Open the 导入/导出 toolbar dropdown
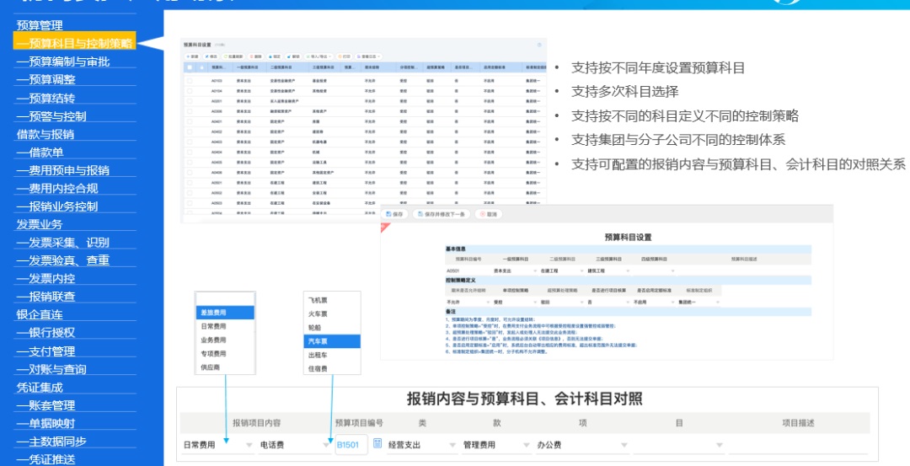The height and width of the screenshot is (466, 910). click(x=318, y=56)
